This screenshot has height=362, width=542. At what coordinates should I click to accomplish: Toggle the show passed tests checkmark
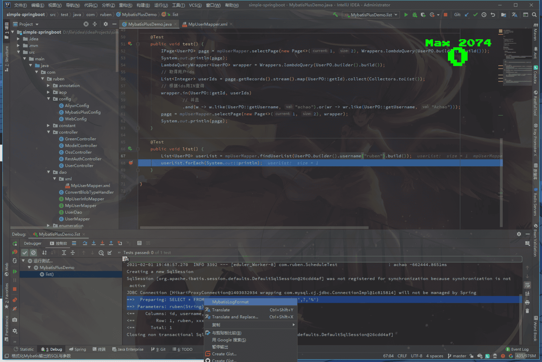click(24, 253)
